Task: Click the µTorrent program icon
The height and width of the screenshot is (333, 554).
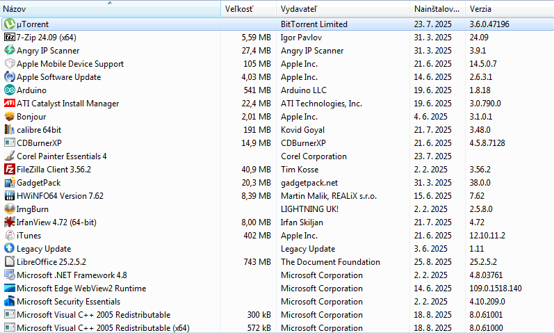Action: click(x=10, y=24)
